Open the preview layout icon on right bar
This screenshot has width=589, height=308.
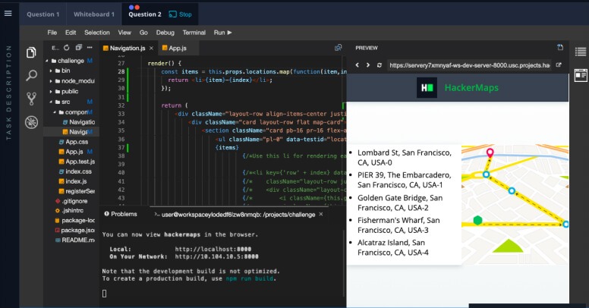coord(581,75)
